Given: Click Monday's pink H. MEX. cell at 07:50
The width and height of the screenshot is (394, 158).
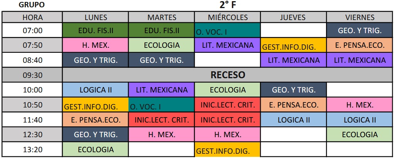Looking at the screenshot, I should coord(95,45).
